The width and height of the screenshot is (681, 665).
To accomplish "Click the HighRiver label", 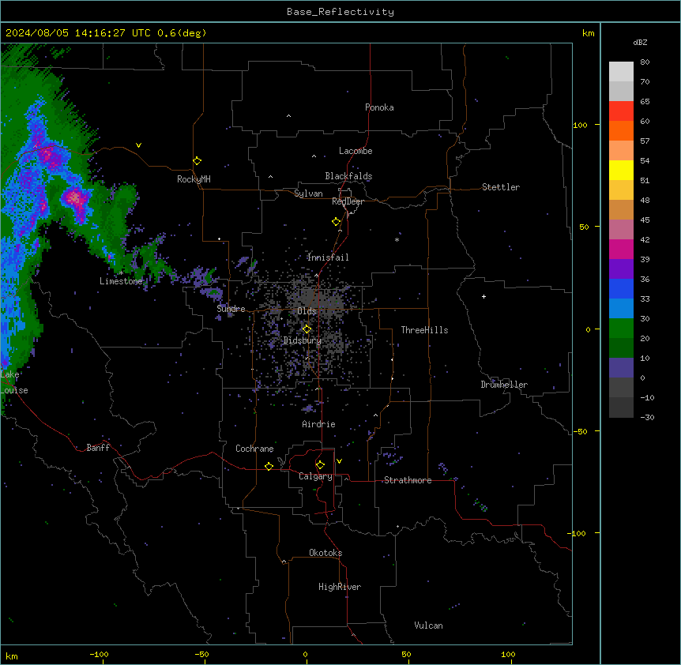I will pos(340,587).
